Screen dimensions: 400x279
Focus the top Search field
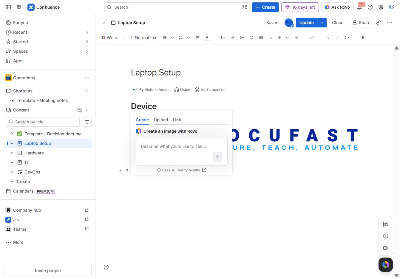177,7
